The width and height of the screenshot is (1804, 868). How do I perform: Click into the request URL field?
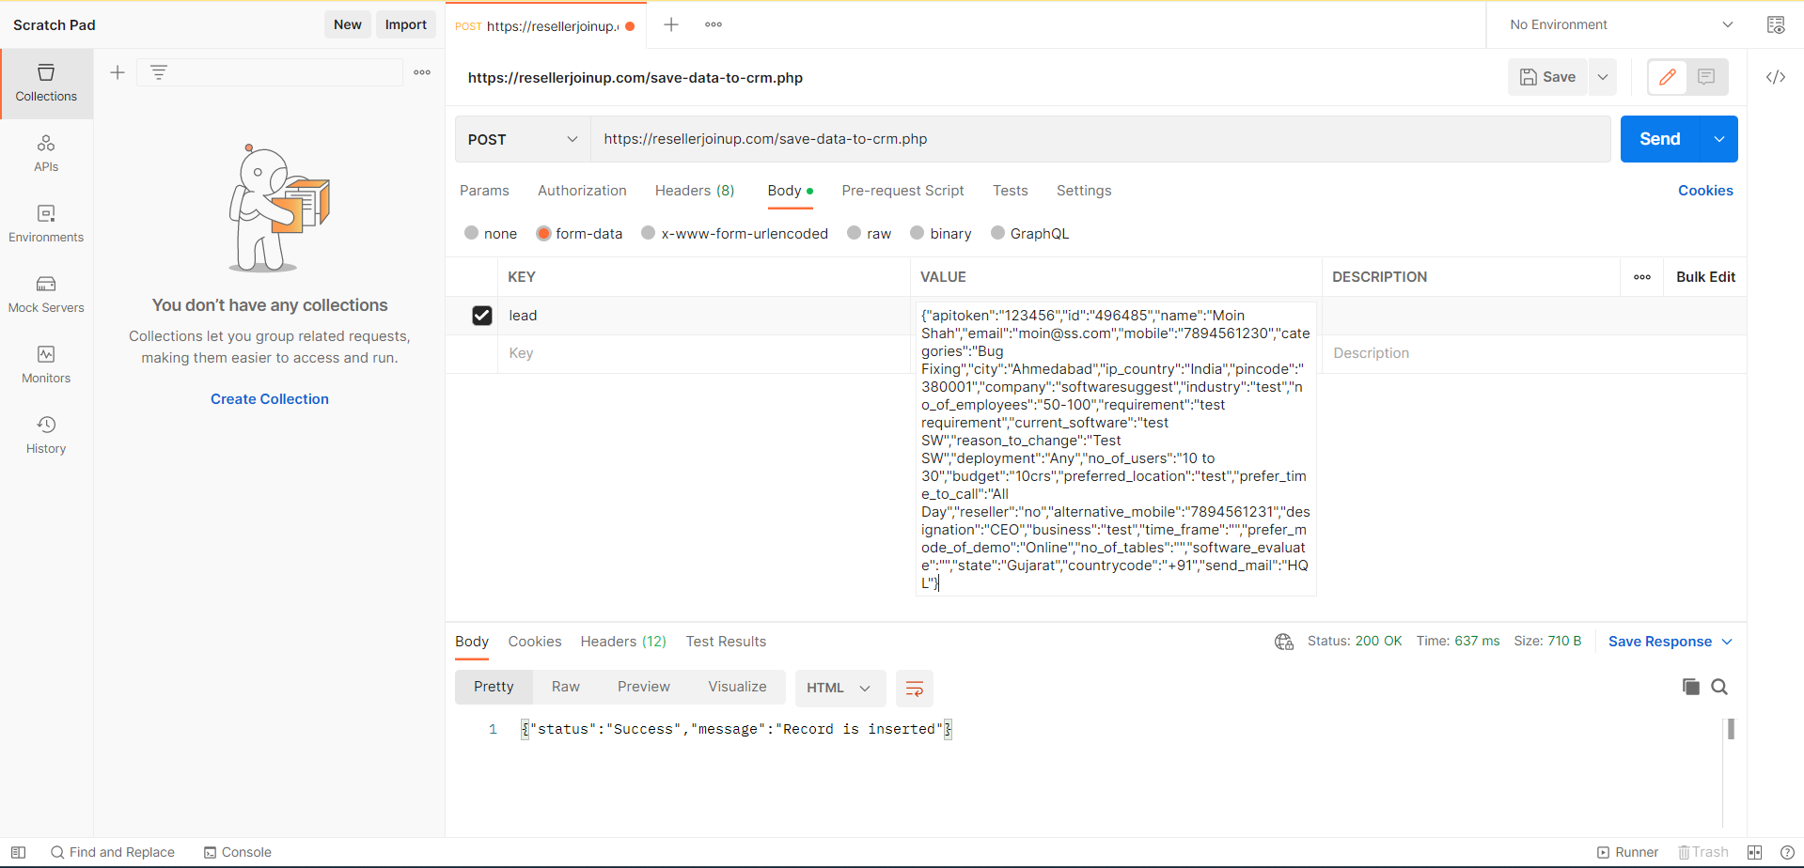(x=1100, y=139)
